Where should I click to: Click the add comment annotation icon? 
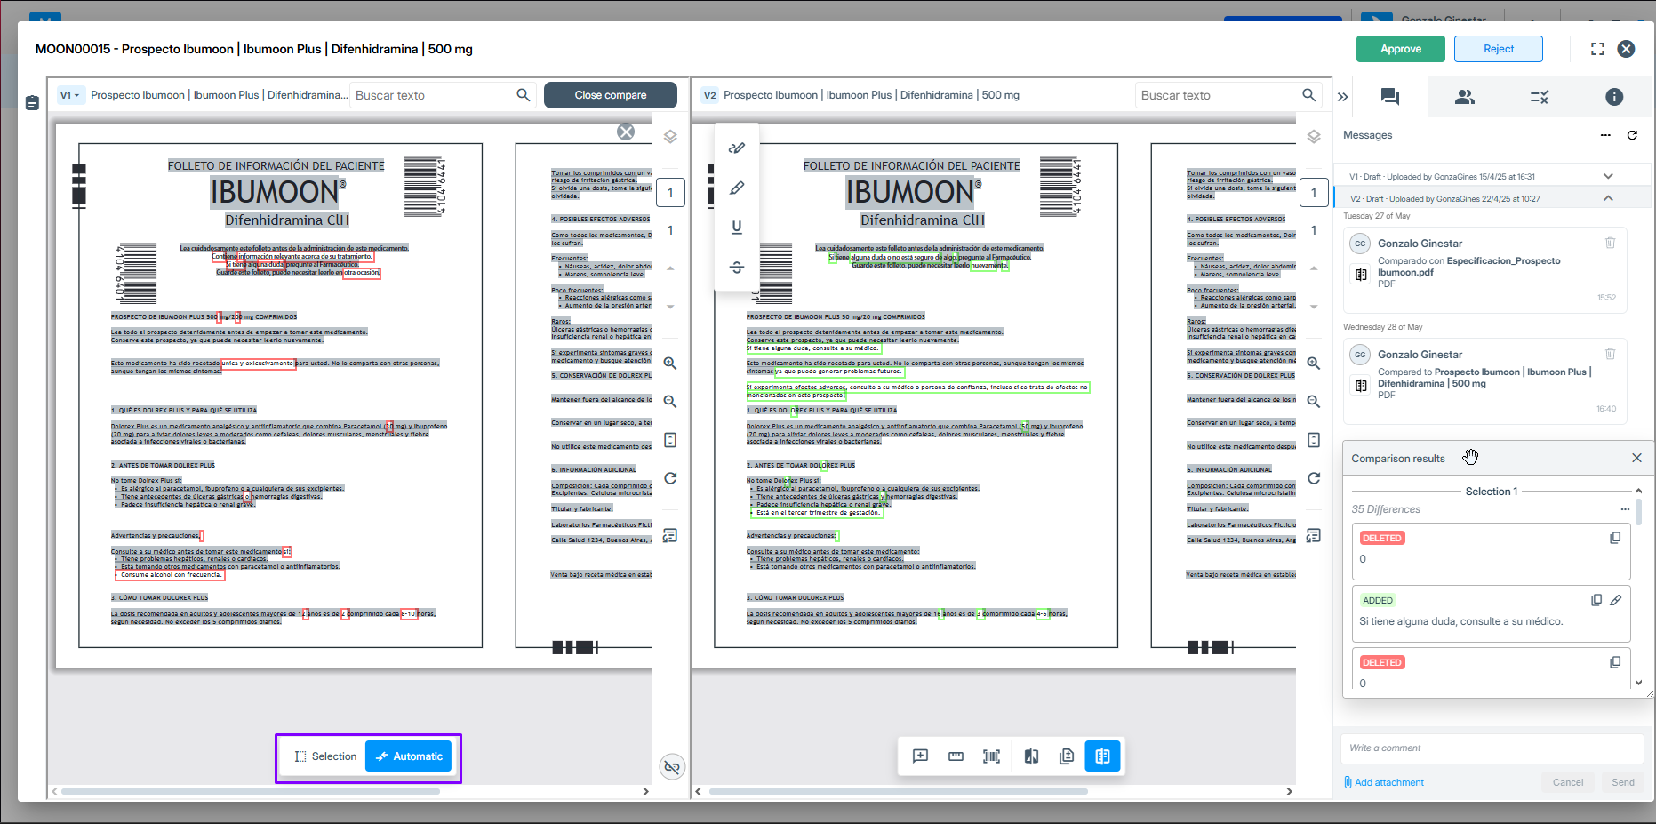tap(920, 756)
